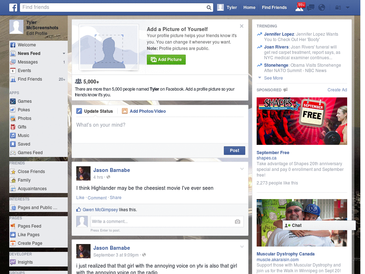Click the blue Post button

[x=235, y=151]
